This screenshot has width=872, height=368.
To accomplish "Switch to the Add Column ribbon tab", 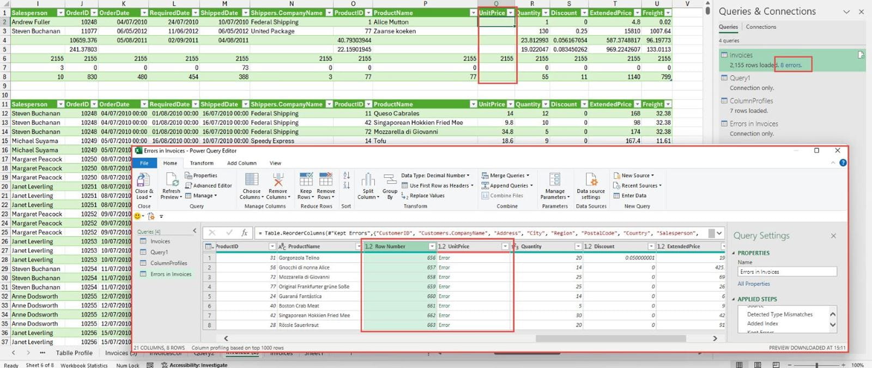I will coord(241,163).
